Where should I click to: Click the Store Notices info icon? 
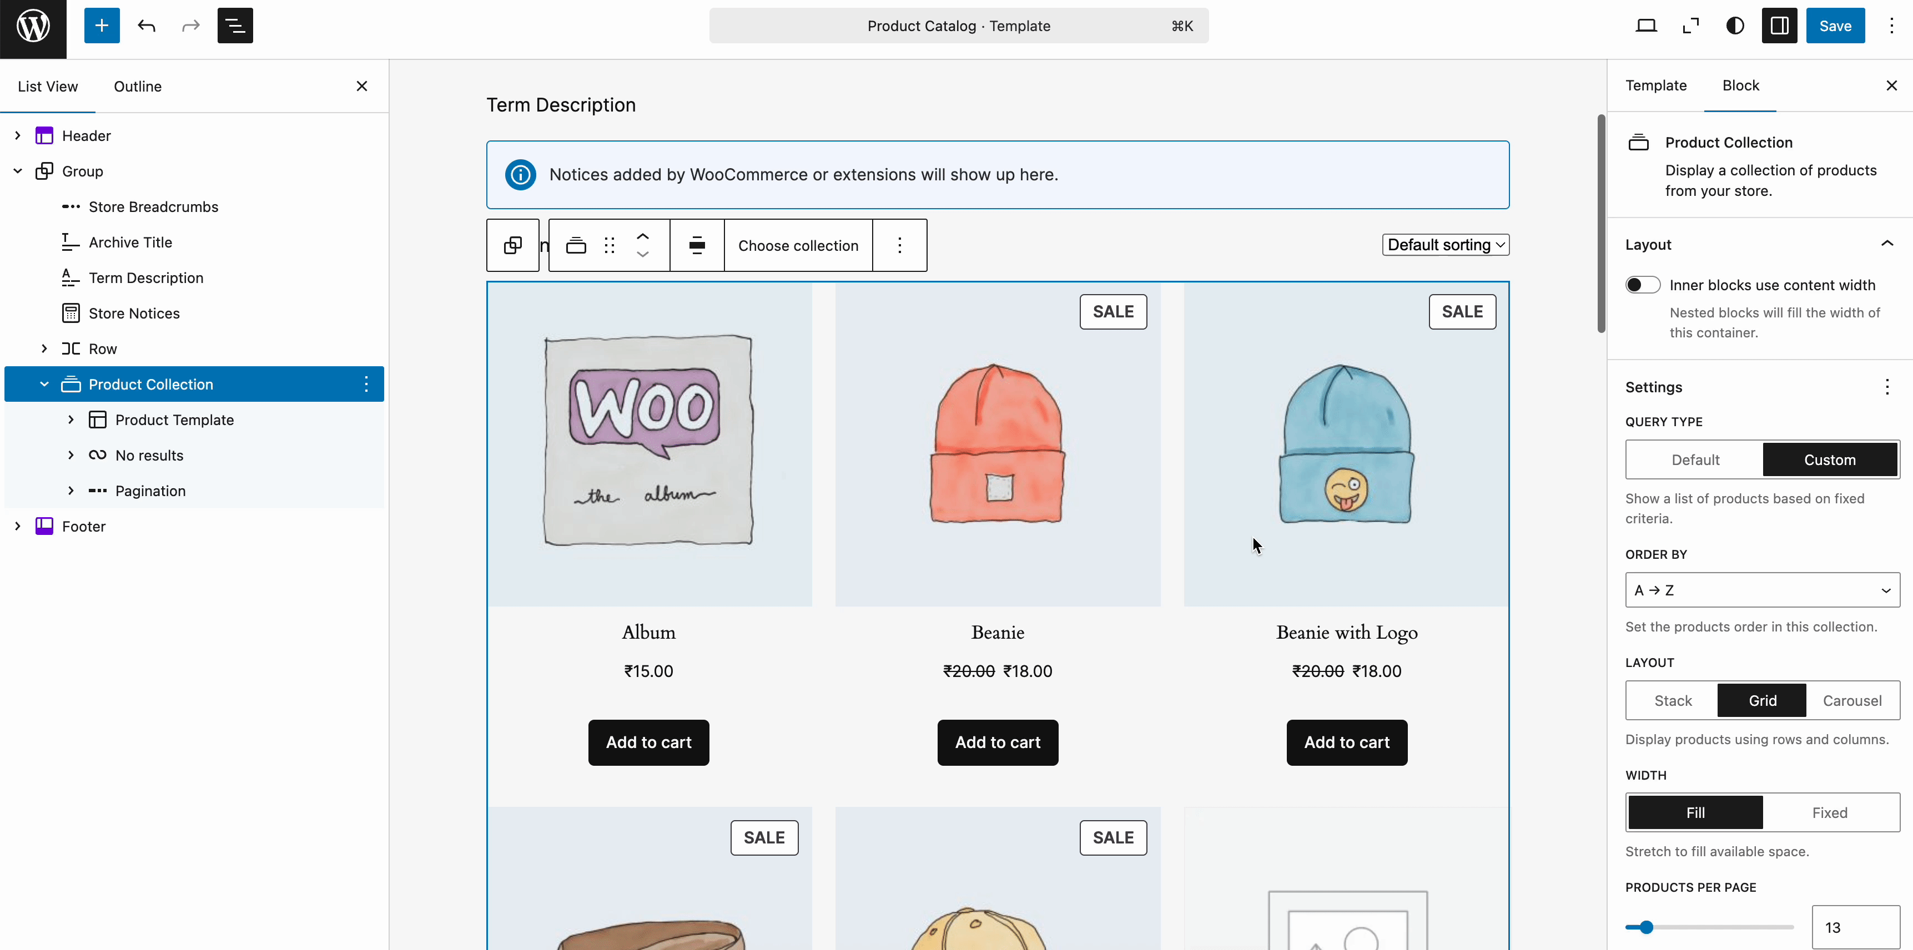coord(521,174)
